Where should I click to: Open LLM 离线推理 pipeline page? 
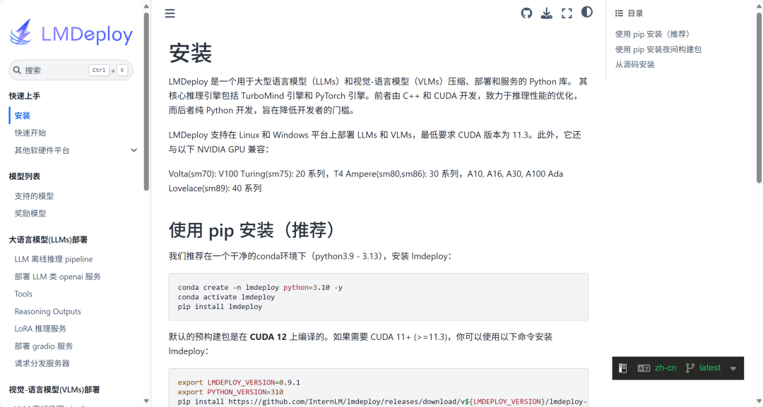(54, 259)
